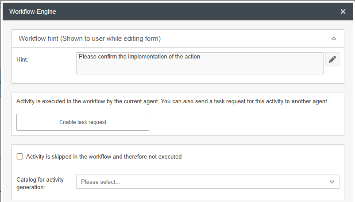Screen dimensions: 355x202
Task: Click the Workflow hint section header title
Action: click(x=89, y=39)
